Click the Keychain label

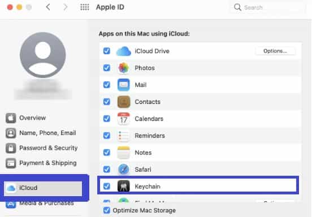click(148, 186)
